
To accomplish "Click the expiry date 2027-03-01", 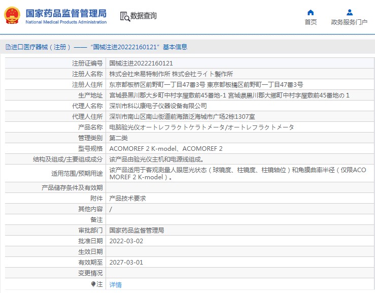I will [x=126, y=263].
